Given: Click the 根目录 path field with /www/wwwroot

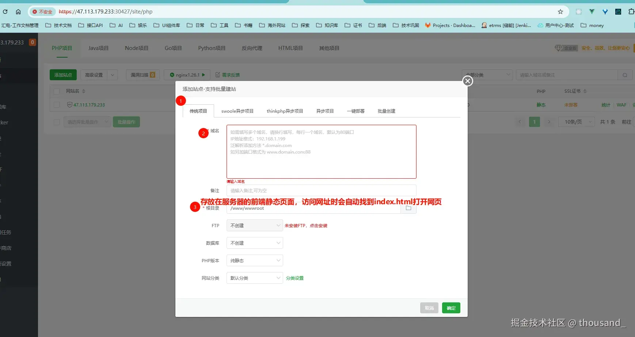Looking at the screenshot, I should click(313, 208).
